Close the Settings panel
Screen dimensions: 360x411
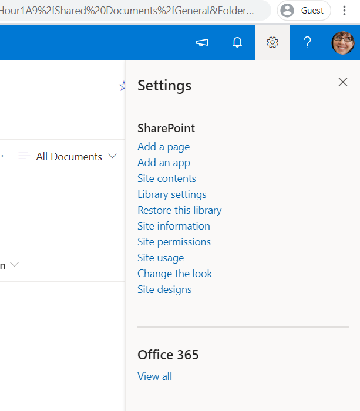[343, 82]
